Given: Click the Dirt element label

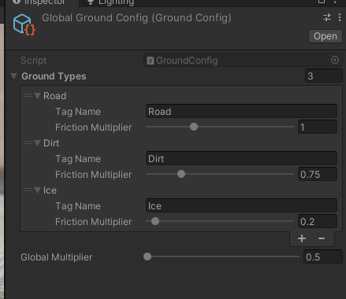Looking at the screenshot, I should pyautogui.click(x=51, y=143).
